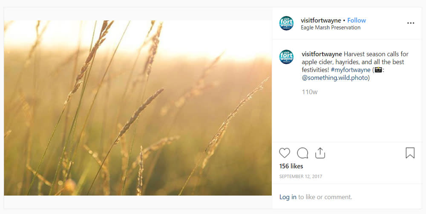Click the 110w timestamp
Viewport: 426px width, 214px height.
(309, 92)
